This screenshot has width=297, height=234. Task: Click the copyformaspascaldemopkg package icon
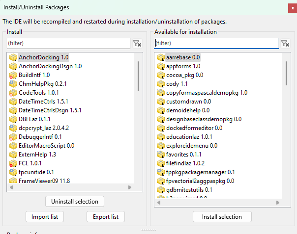coord(160,93)
